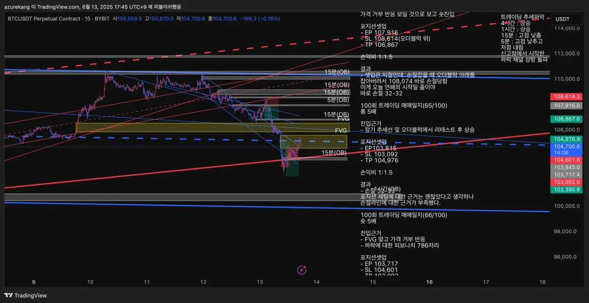Click the red 108,614.3 price label
589x303 pixels.
[x=567, y=97]
